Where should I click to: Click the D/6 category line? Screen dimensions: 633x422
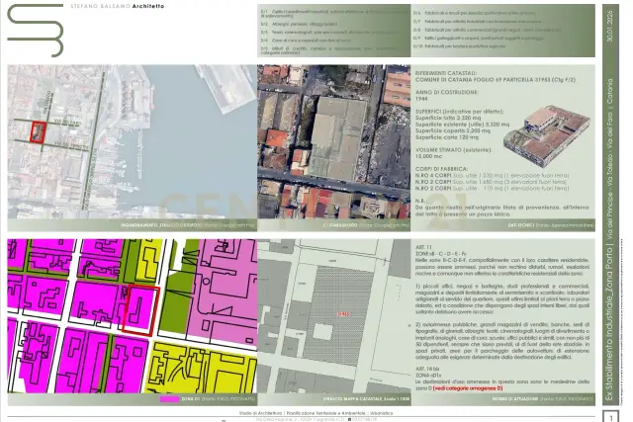point(475,13)
